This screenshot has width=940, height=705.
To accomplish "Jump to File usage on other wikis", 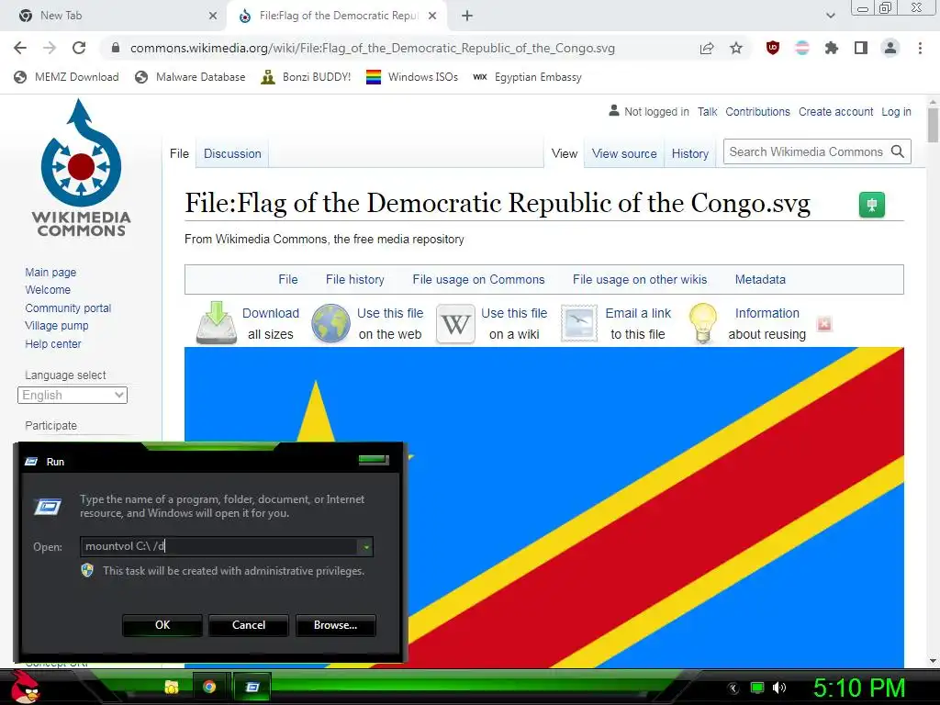I will (x=640, y=279).
